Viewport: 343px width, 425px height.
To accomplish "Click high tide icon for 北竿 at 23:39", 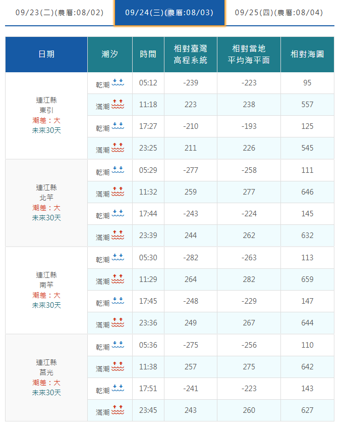I will coord(118,235).
